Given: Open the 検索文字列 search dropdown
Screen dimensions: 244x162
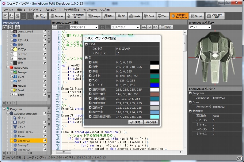Looking at the screenshot, I should coord(97,27).
